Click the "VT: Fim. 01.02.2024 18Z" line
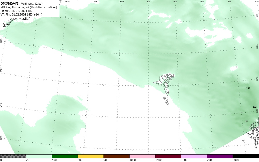 (x=16, y=14)
